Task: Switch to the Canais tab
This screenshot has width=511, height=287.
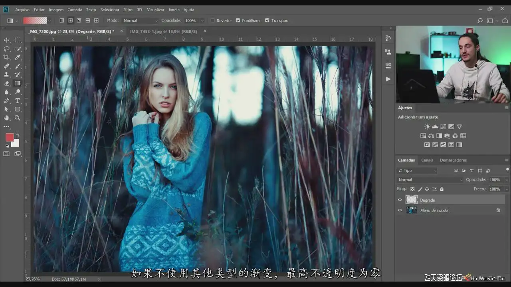Action: click(427, 160)
